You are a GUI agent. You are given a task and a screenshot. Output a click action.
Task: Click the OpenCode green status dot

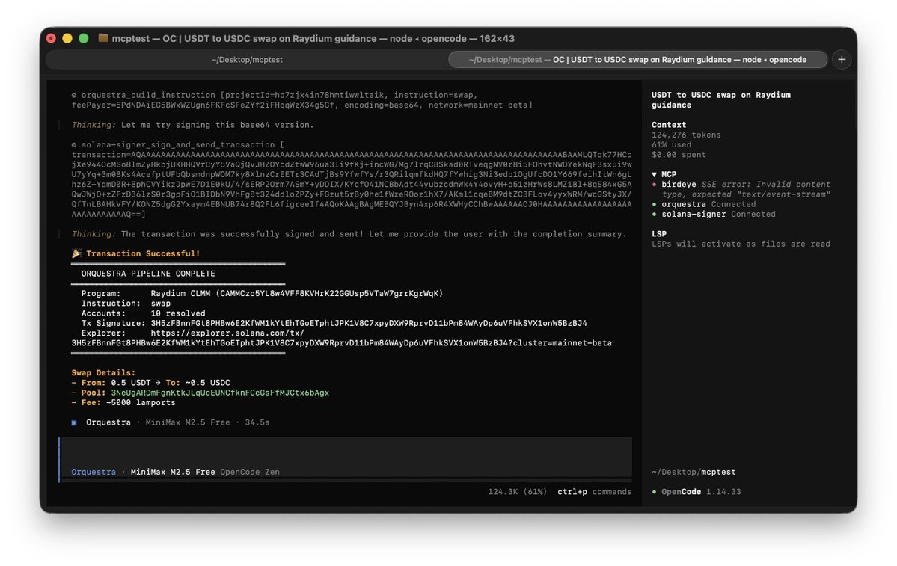[x=655, y=492]
